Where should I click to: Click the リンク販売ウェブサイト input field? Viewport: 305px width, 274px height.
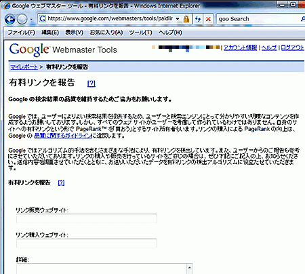pos(87,218)
